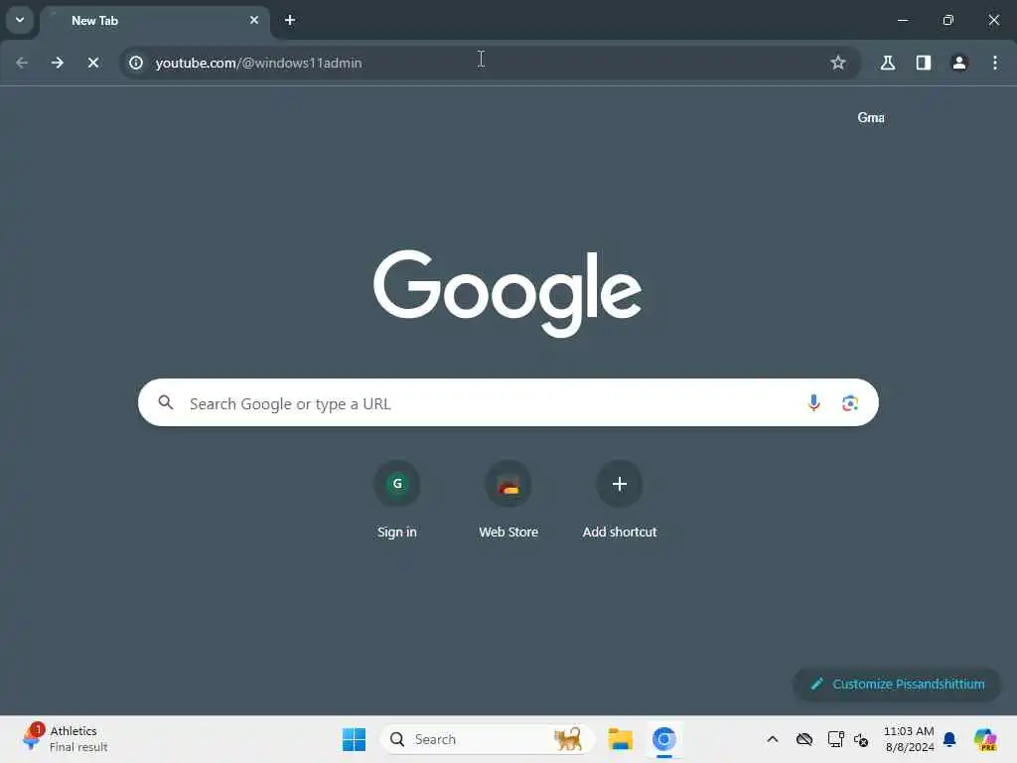This screenshot has height=763, width=1017.
Task: Open notifications bell icon
Action: (x=949, y=739)
